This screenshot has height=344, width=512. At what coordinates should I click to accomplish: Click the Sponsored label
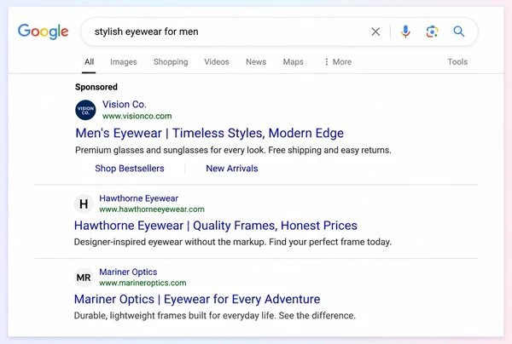tap(96, 87)
